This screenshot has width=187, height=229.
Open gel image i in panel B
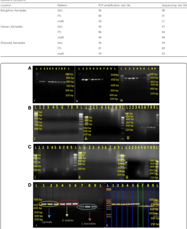point(58,123)
